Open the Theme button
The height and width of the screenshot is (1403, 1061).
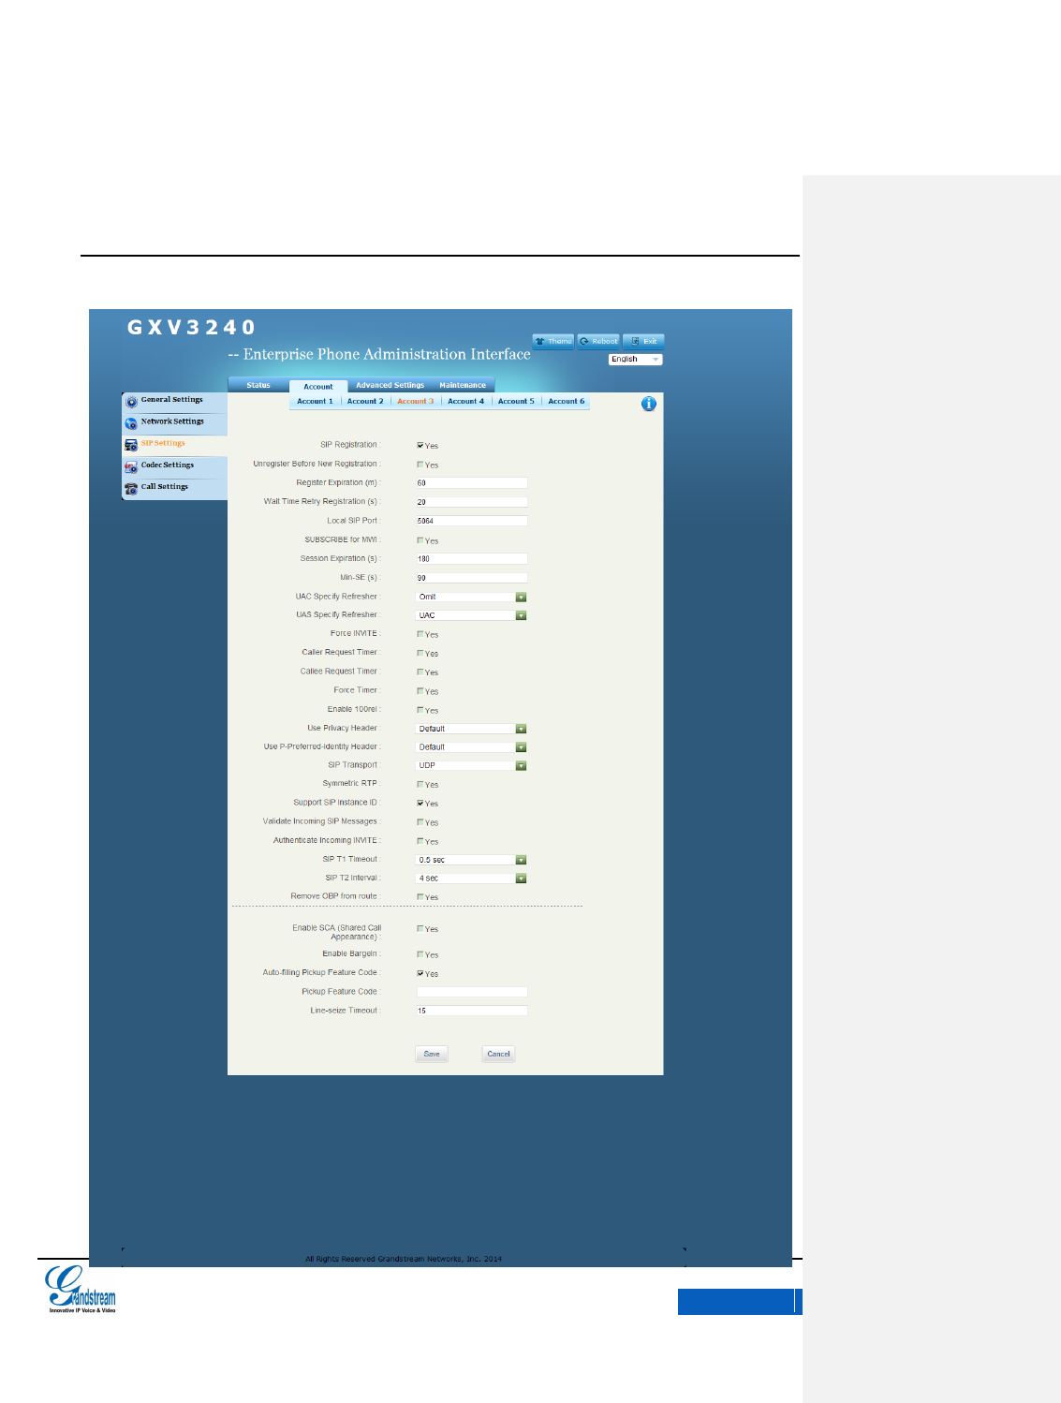pos(553,341)
